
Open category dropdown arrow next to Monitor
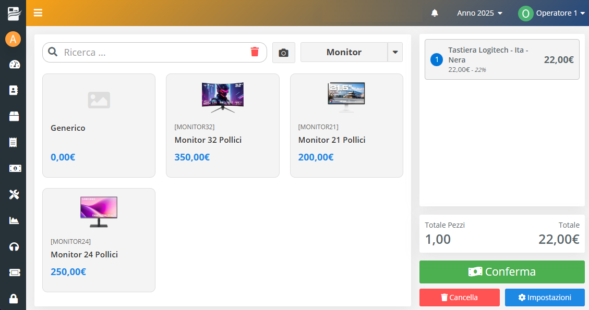(395, 52)
